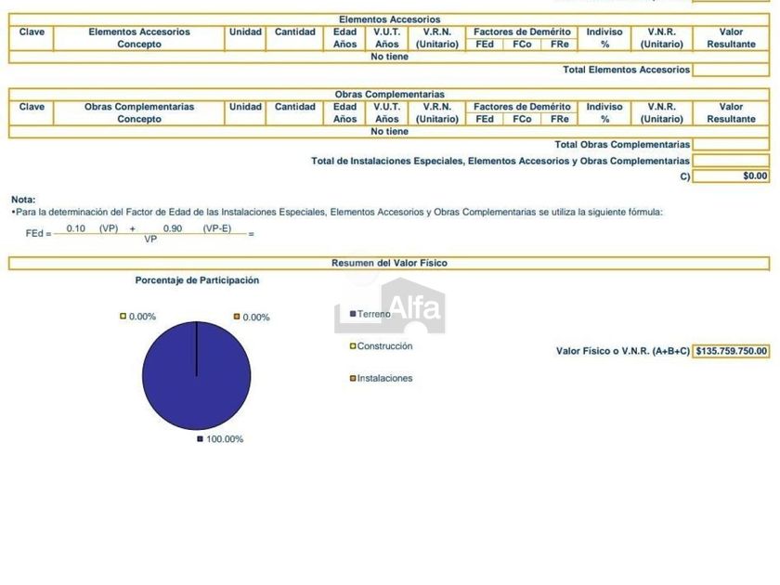Select Clave header in Obras Complementarias table

tap(32, 107)
